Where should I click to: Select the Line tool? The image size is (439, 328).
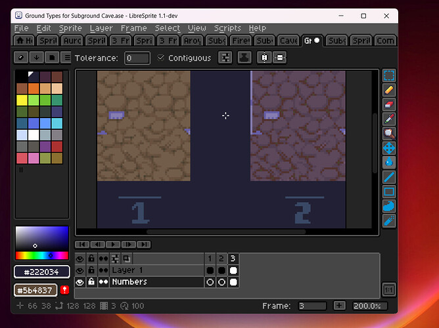[389, 177]
